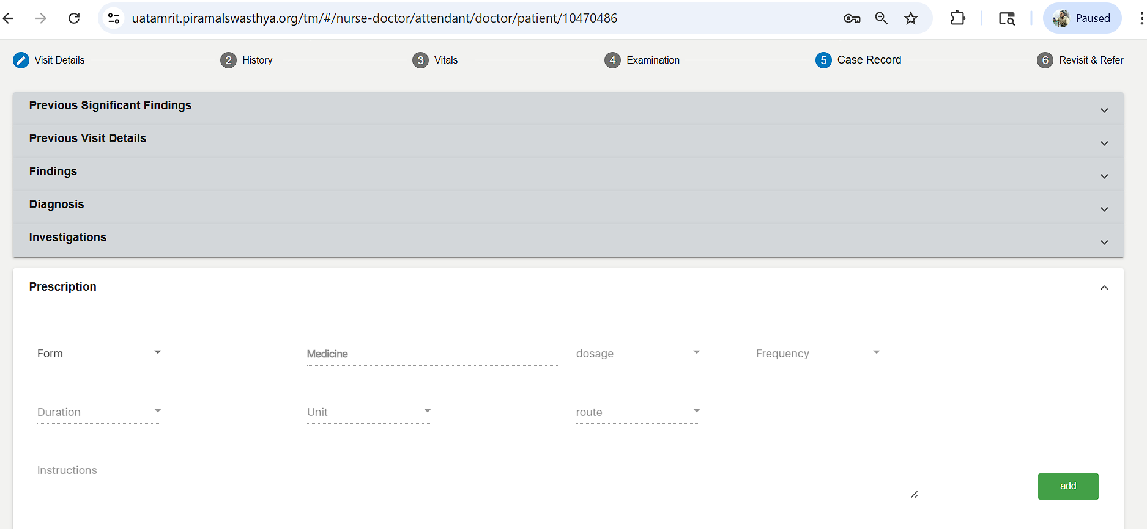This screenshot has width=1147, height=529.
Task: Open the dosage dropdown
Action: tap(637, 353)
